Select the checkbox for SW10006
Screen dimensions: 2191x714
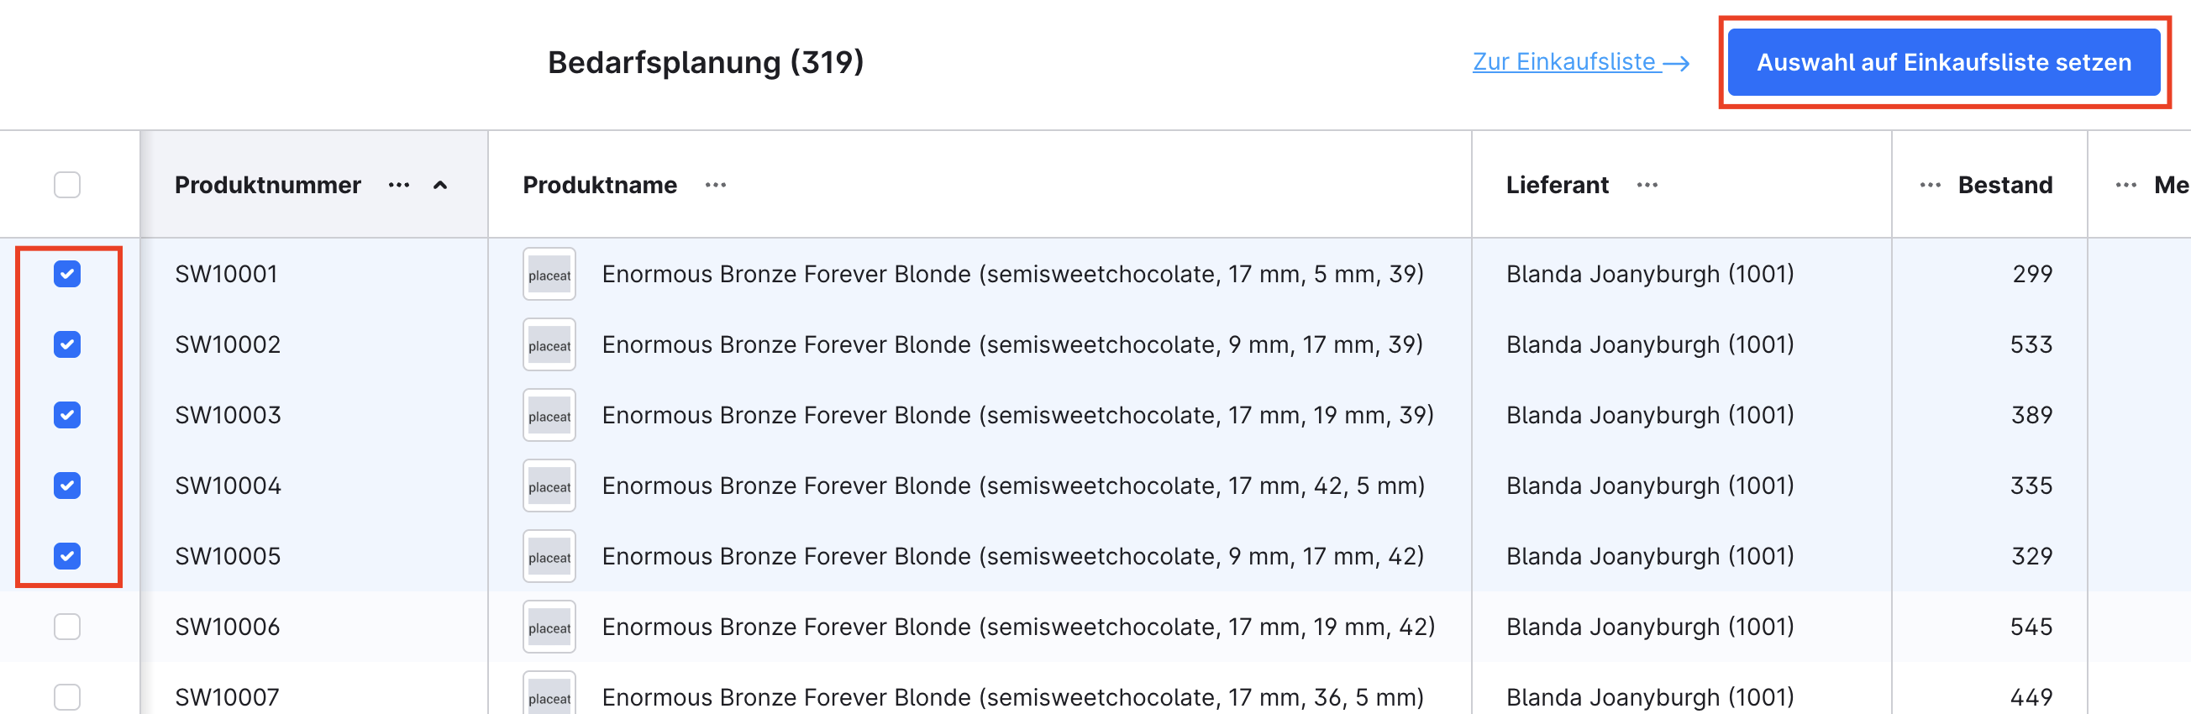coord(67,627)
